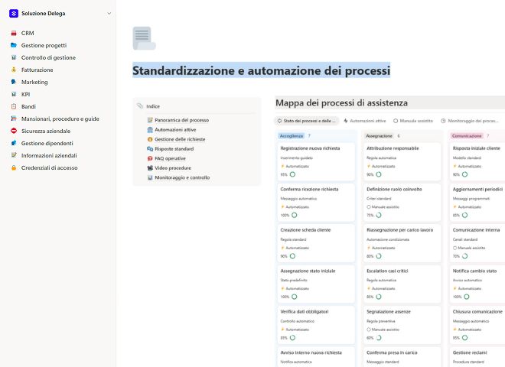505x367 pixels.
Task: Open the Risposta iniziale cliente card
Action: coord(477,161)
